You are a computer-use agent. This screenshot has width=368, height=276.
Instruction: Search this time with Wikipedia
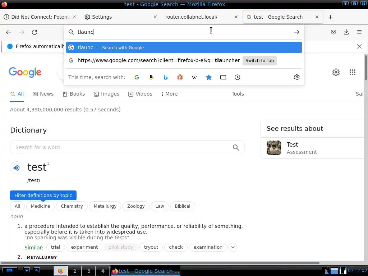click(x=194, y=77)
